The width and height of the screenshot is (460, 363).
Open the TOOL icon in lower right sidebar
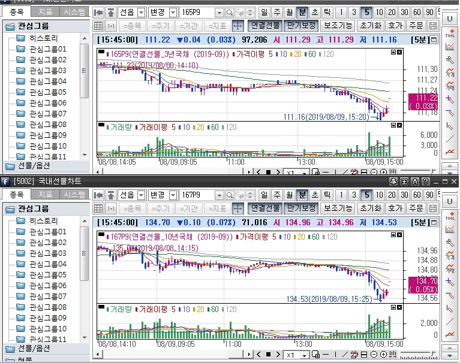click(x=450, y=216)
